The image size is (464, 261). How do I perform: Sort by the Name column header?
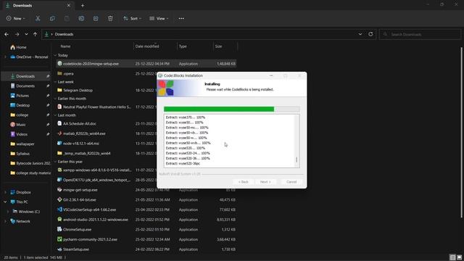pos(65,46)
